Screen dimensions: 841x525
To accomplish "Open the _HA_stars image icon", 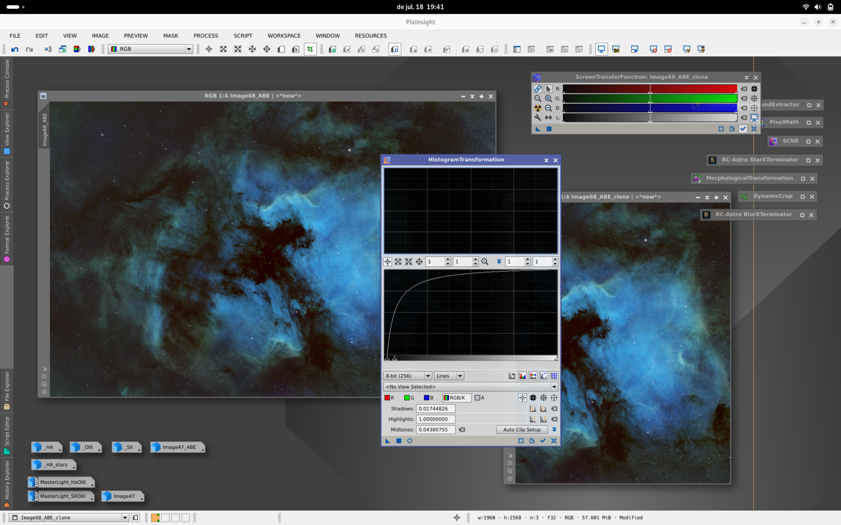I will click(53, 465).
